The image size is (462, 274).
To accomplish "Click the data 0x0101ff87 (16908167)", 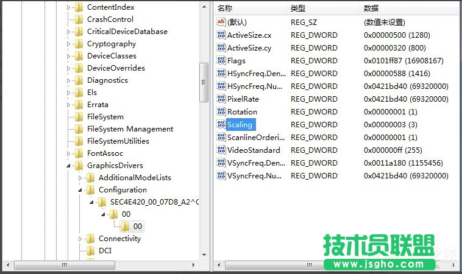I will tap(403, 61).
